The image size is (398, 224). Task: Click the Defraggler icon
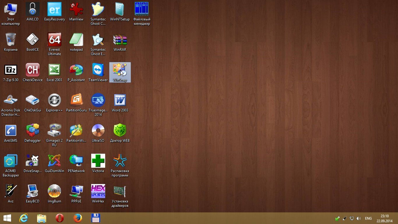coord(33,133)
